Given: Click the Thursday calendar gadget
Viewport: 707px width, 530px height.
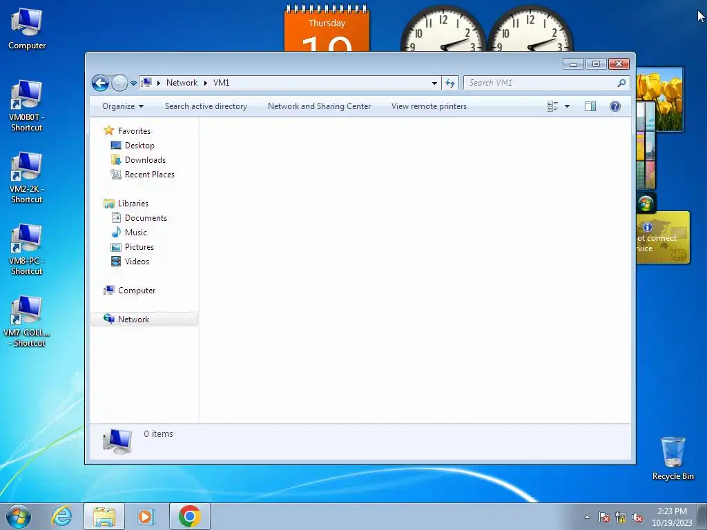Looking at the screenshot, I should pyautogui.click(x=327, y=29).
